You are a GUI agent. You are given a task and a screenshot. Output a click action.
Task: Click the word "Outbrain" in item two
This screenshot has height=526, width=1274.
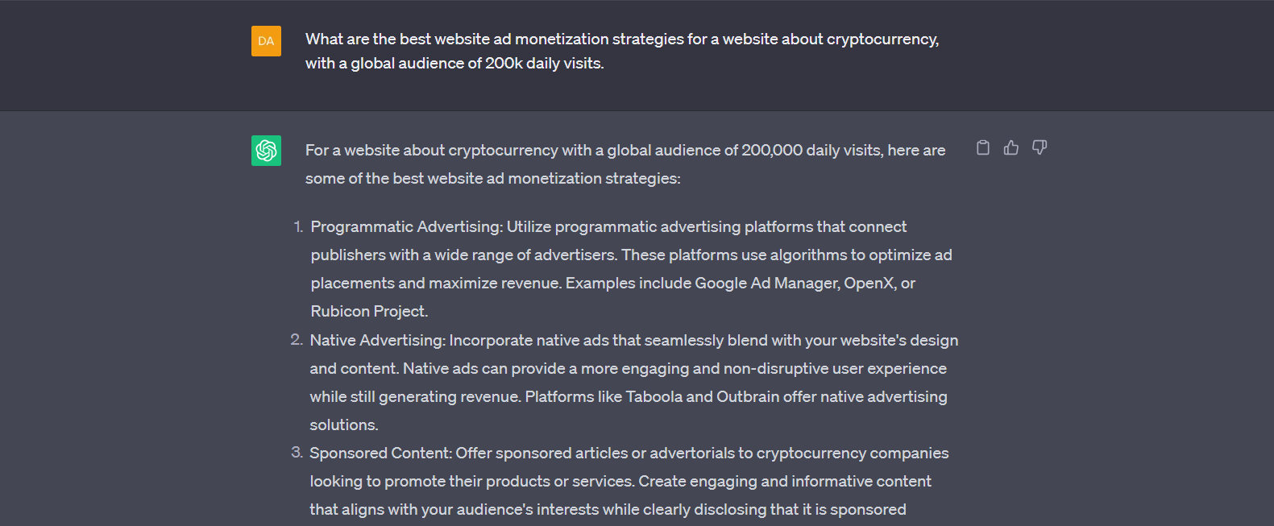coord(747,397)
